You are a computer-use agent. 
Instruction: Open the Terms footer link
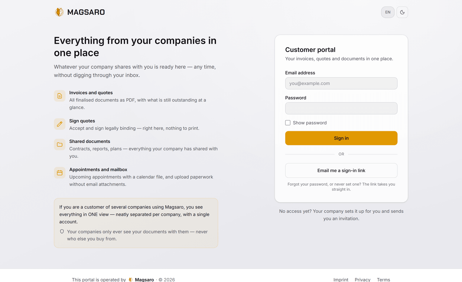click(x=383, y=279)
